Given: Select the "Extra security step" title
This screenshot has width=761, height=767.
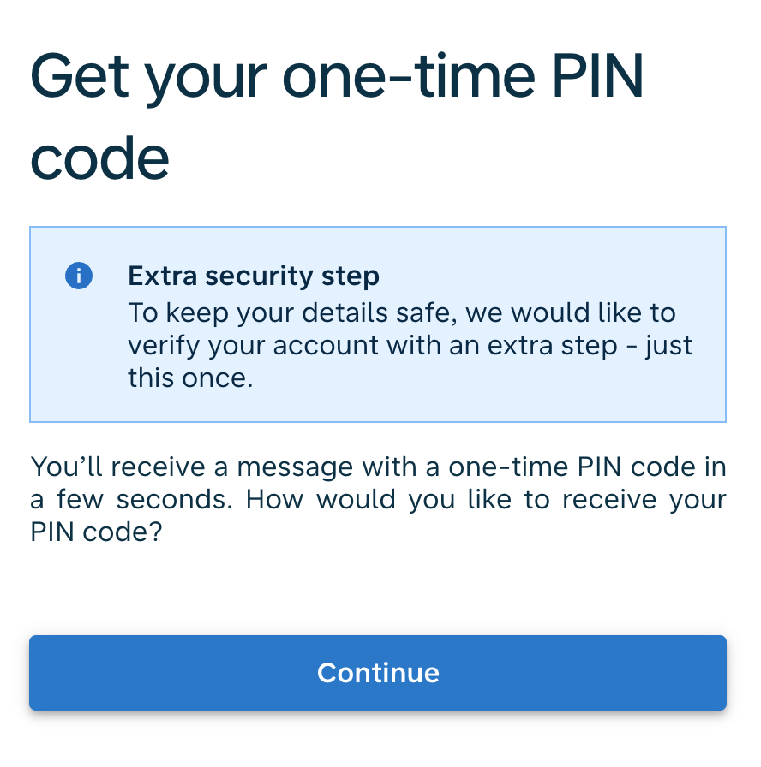Looking at the screenshot, I should [254, 276].
